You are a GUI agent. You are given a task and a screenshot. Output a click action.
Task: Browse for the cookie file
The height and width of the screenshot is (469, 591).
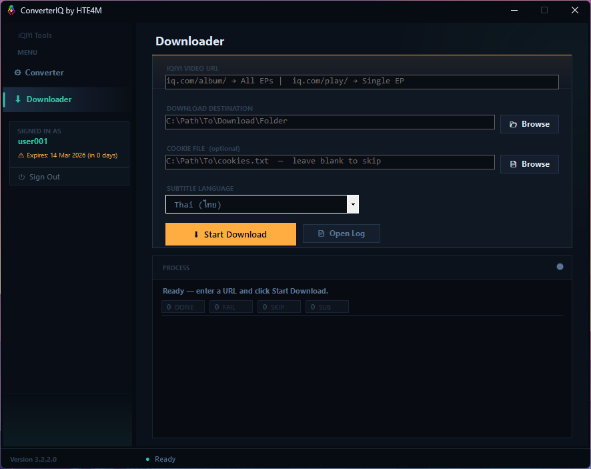[x=529, y=164]
